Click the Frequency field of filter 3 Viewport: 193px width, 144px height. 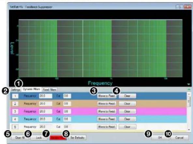pos(46,111)
